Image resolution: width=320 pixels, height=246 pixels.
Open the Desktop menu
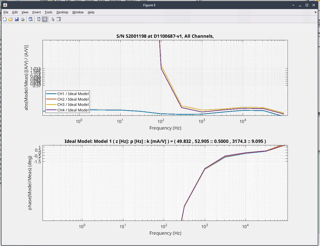[x=62, y=12]
